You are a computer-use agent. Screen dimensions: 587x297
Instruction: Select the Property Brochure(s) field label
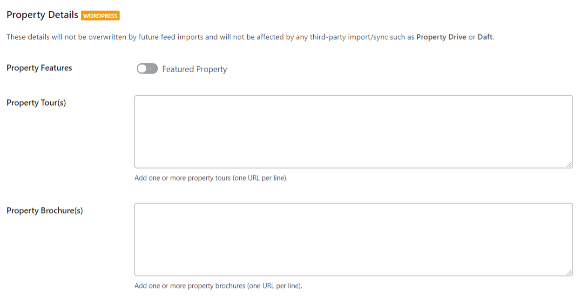(45, 210)
